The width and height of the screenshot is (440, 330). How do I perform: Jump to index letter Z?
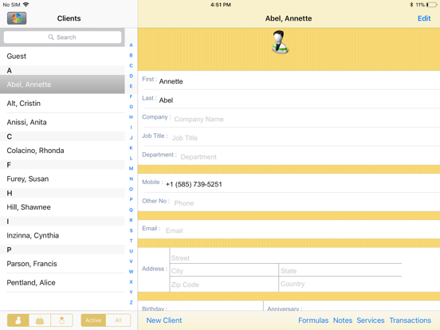(x=131, y=303)
